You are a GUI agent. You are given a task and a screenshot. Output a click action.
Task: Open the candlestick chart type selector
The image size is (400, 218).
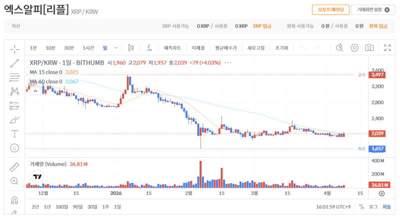131,48
